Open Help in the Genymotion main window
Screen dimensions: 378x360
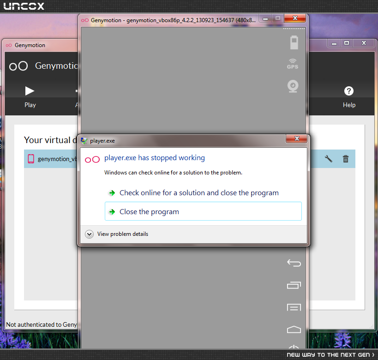click(349, 97)
